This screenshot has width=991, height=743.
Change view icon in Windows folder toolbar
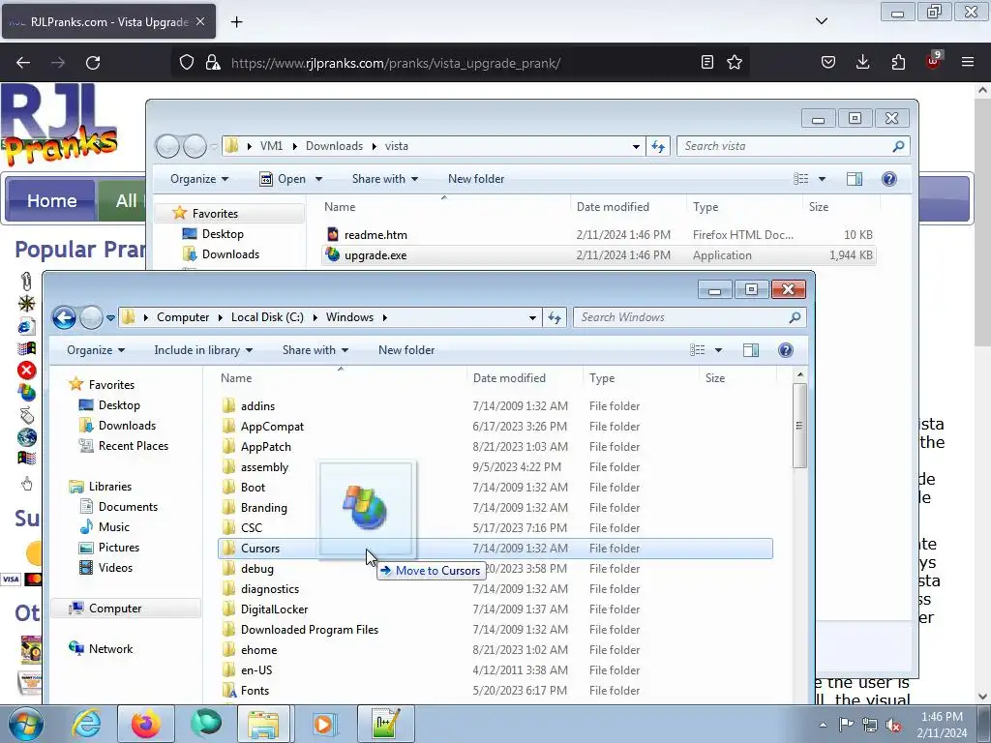[697, 350]
